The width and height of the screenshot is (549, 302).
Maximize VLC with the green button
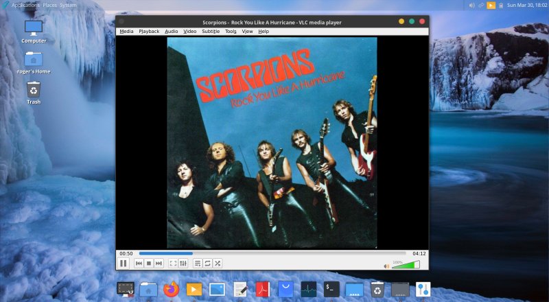coord(412,21)
